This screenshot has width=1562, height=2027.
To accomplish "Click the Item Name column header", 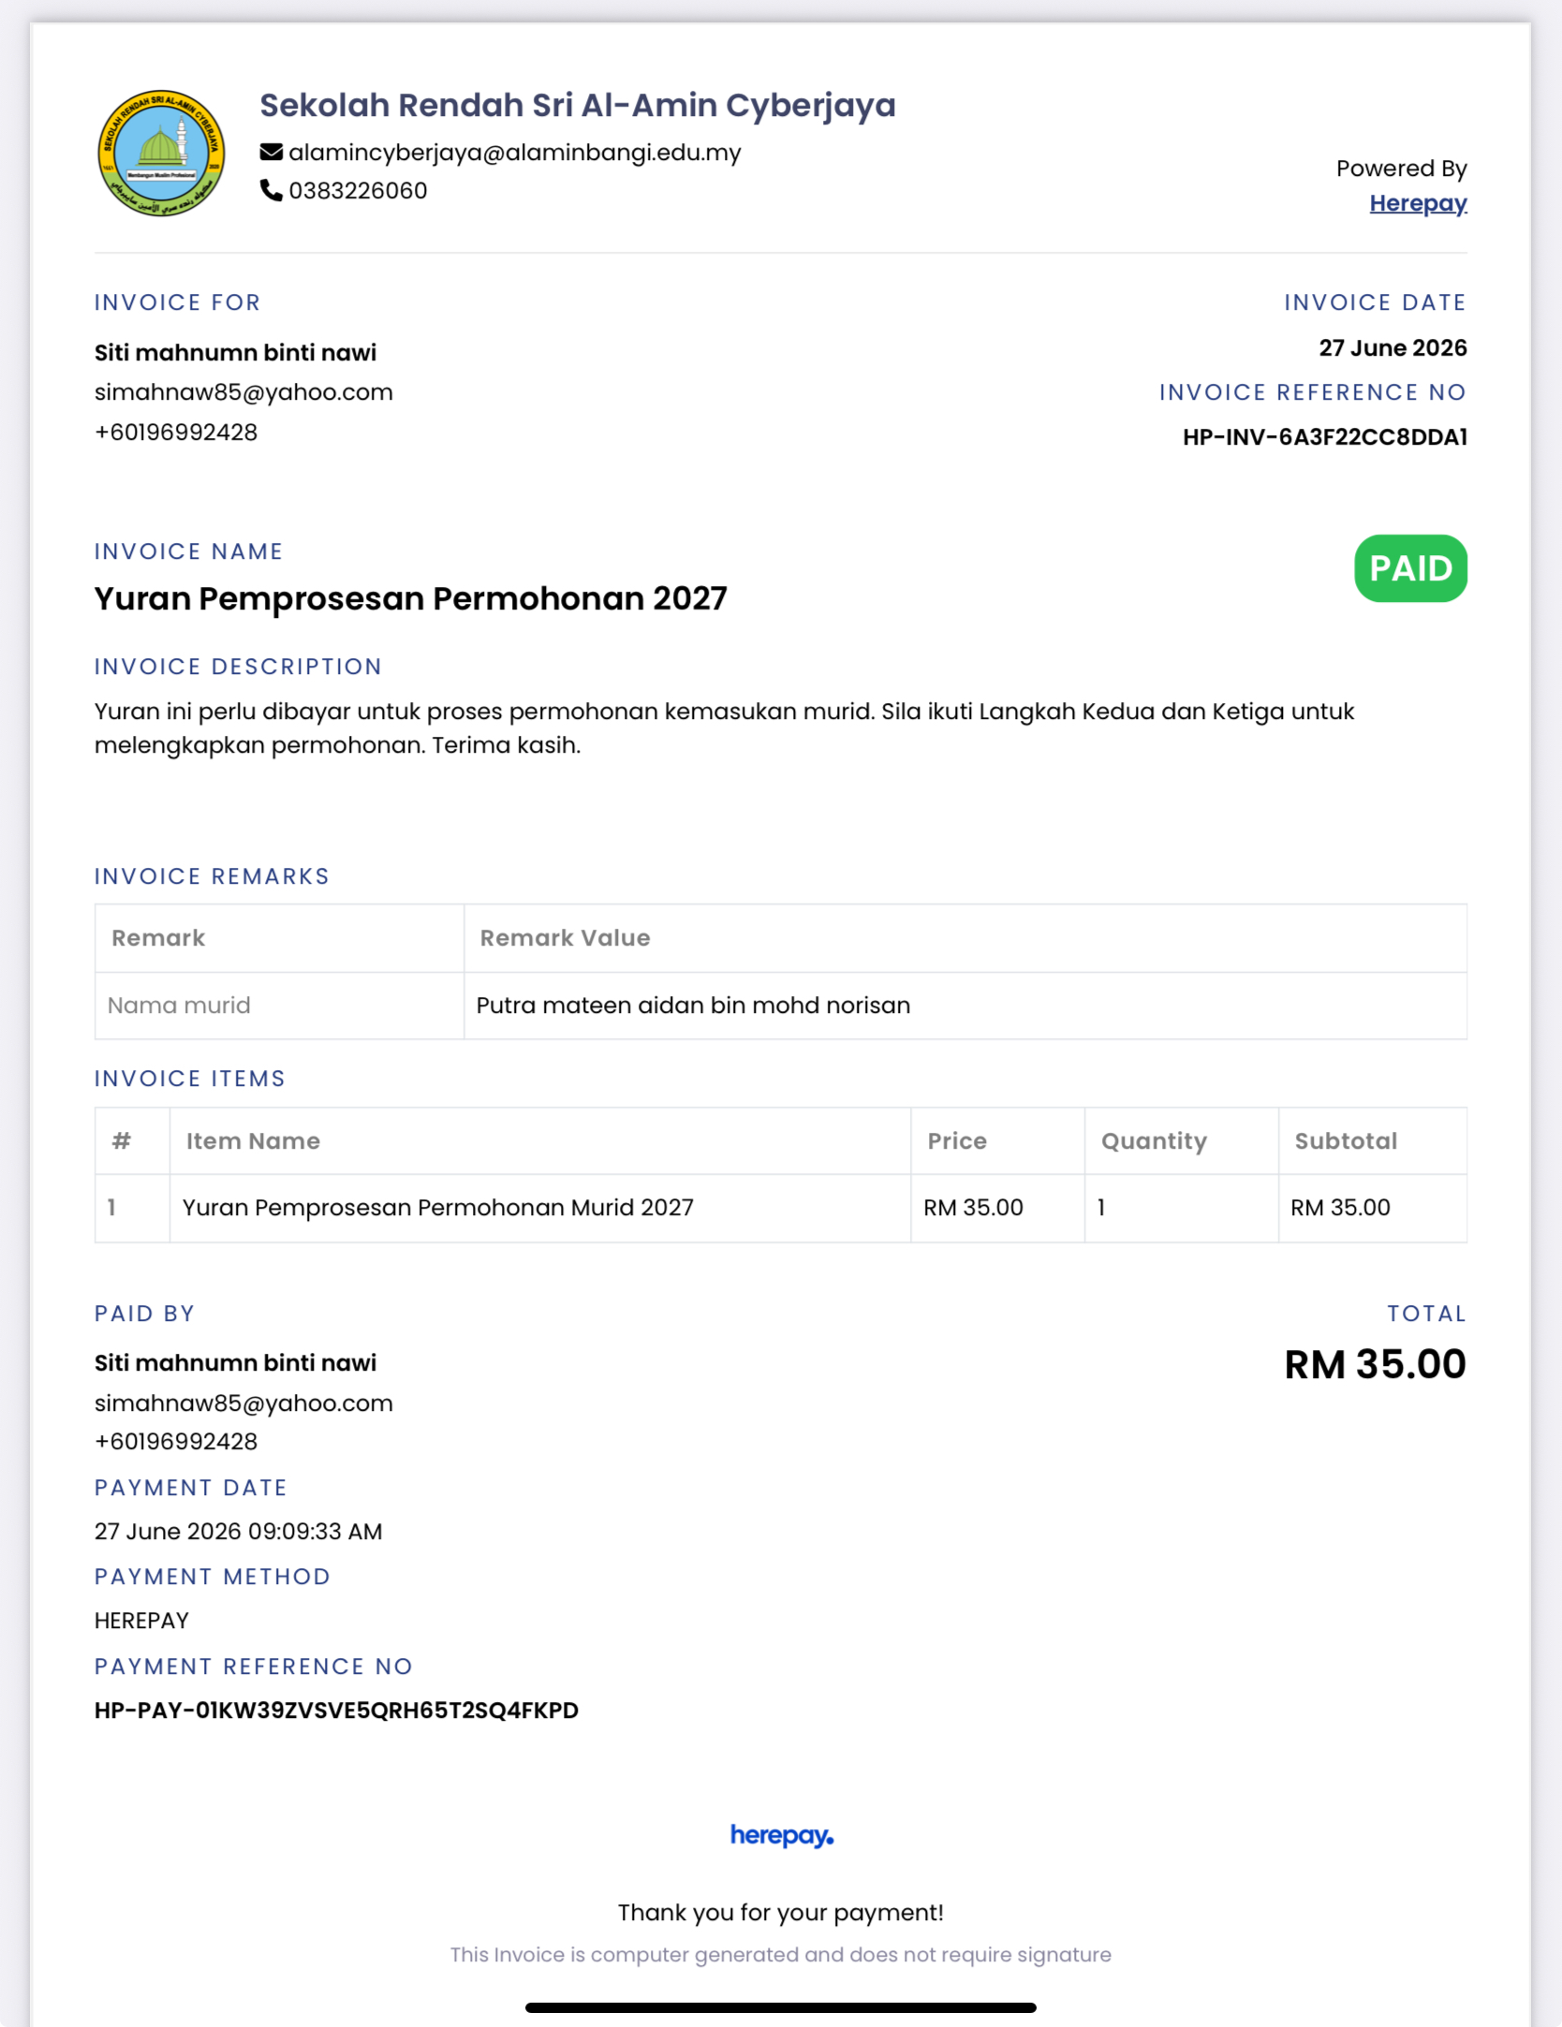I will tap(253, 1141).
